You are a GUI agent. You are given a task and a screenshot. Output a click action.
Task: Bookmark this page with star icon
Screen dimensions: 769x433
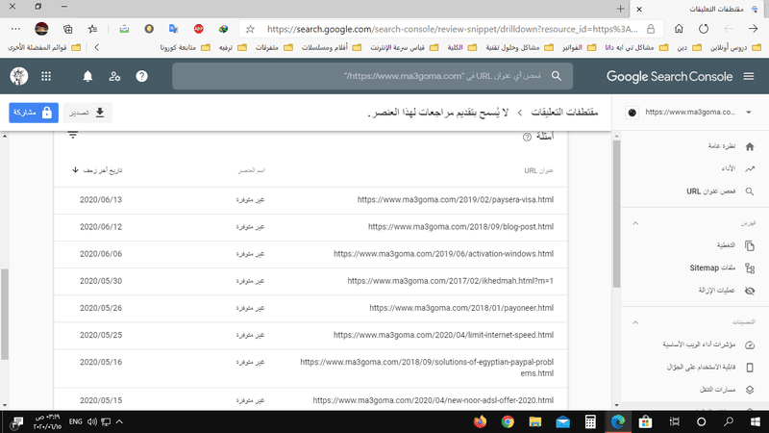[x=250, y=29]
